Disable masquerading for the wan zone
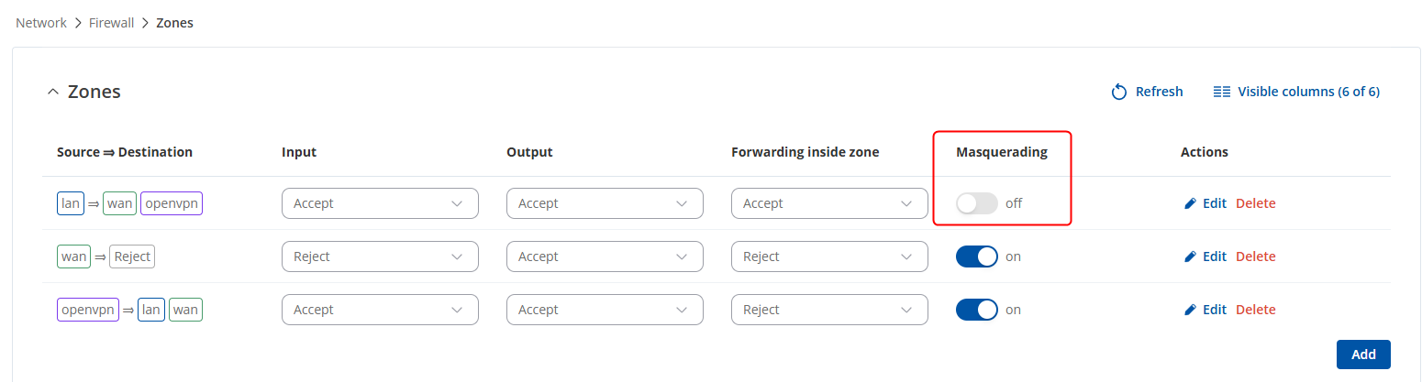1422x382 pixels. click(x=976, y=256)
